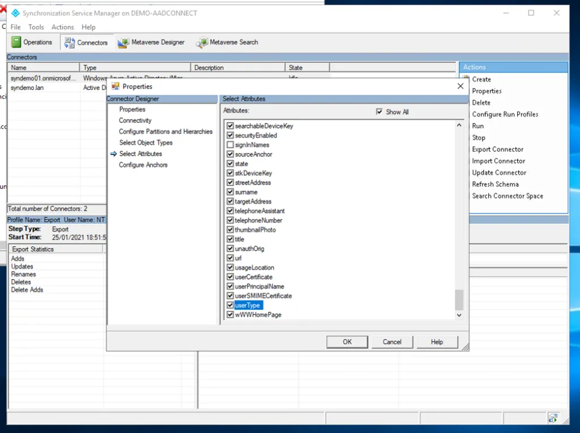The width and height of the screenshot is (580, 433).
Task: Click the status bar icon at bottom right
Action: 553,418
